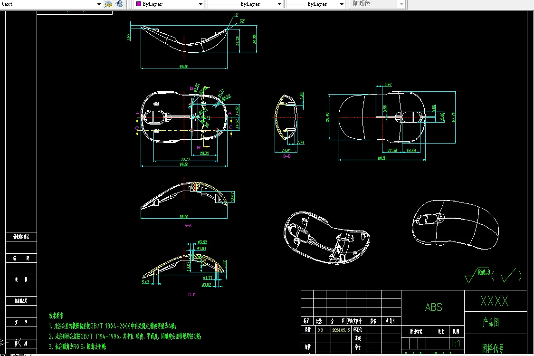Select the 30.38 height dimension
The height and width of the screenshot is (356, 534).
(x=254, y=39)
